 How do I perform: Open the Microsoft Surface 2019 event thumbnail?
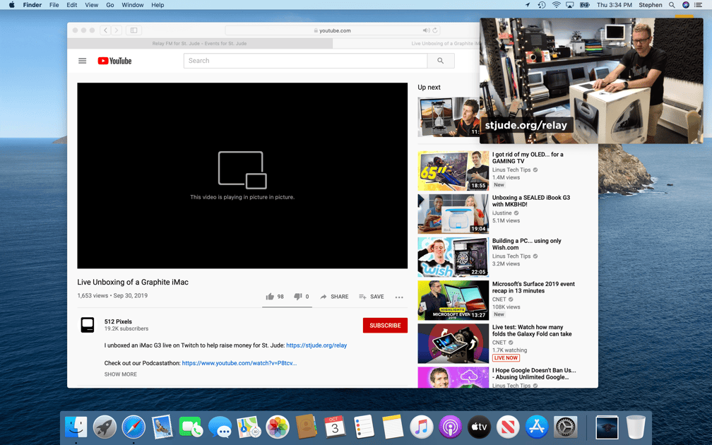[453, 300]
